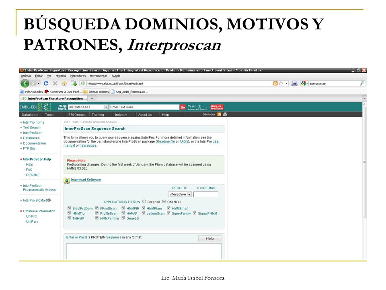This screenshot has height=290, width=386.
Task: Click the print icon beside Site Index
Action: tap(225, 114)
